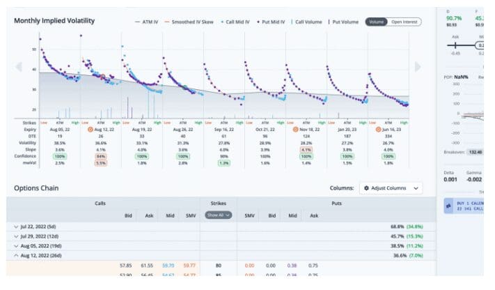Toggle Smoothed IV Skew series visibility
This screenshot has width=495, height=290.
pyautogui.click(x=190, y=22)
